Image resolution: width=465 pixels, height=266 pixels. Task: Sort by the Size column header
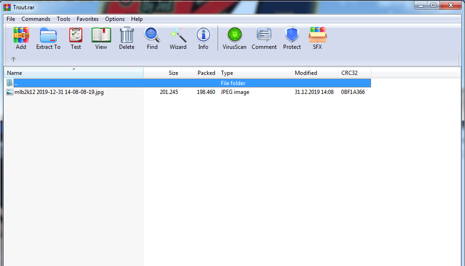click(162, 73)
